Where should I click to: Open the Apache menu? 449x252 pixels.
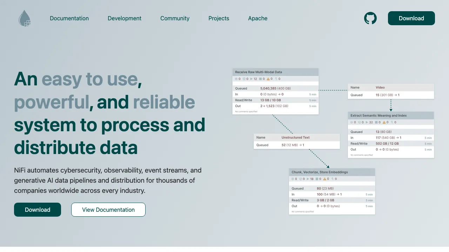pos(258,18)
